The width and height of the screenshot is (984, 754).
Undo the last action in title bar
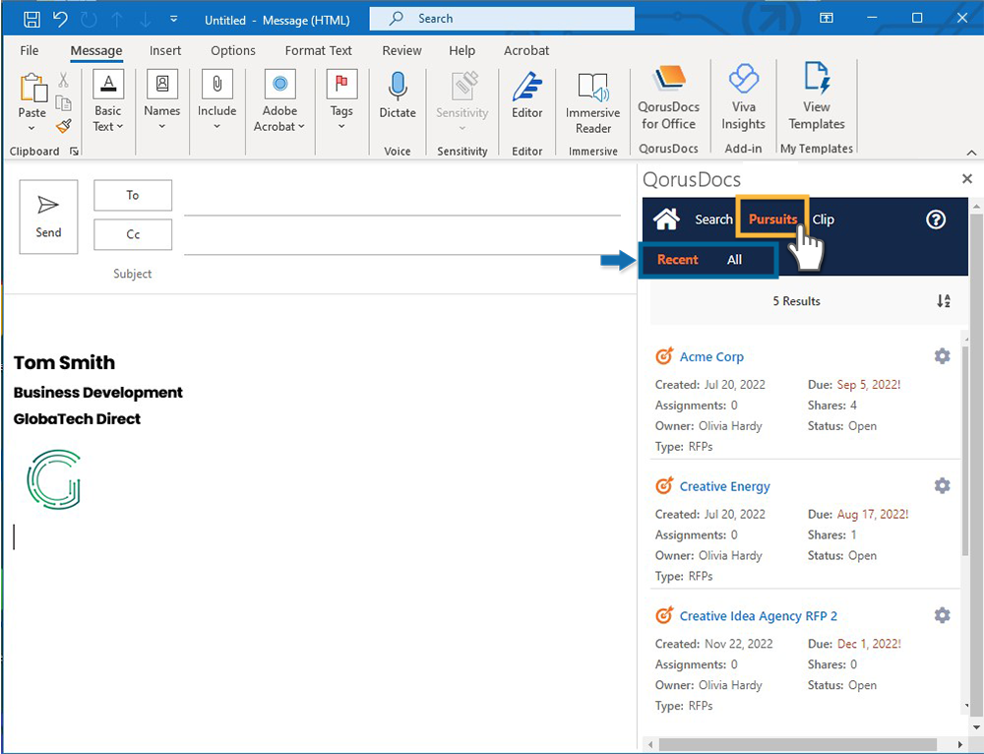click(60, 19)
